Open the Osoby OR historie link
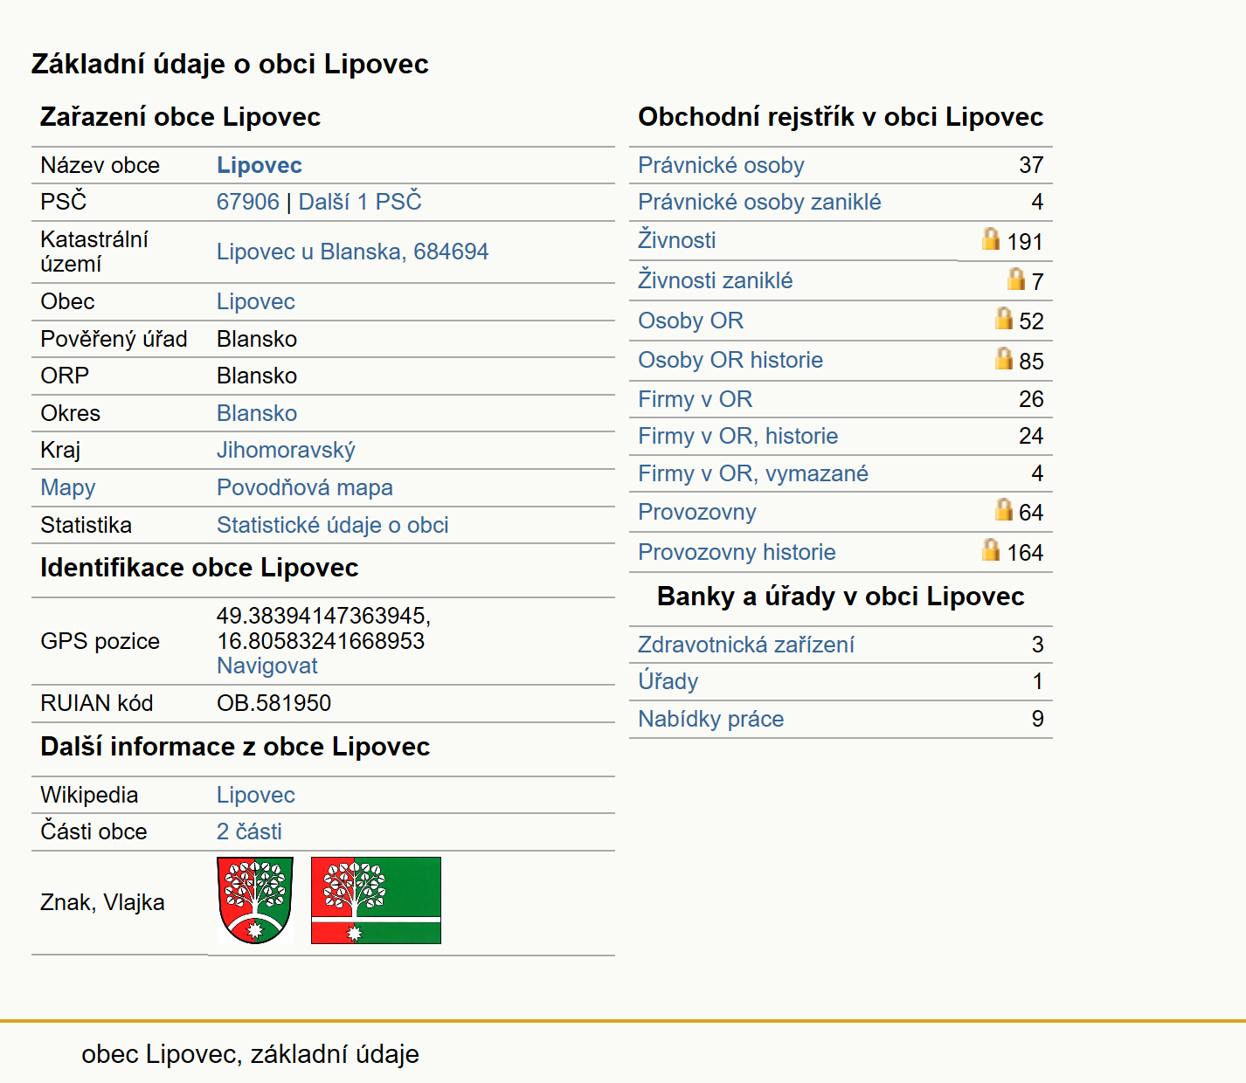 coord(730,360)
